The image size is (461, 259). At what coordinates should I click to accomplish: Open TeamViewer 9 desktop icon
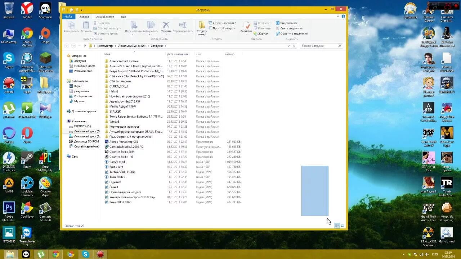(27, 236)
